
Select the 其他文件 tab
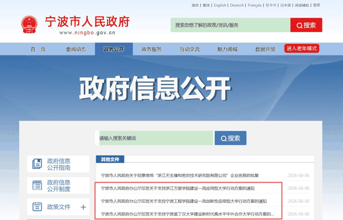click(110, 159)
